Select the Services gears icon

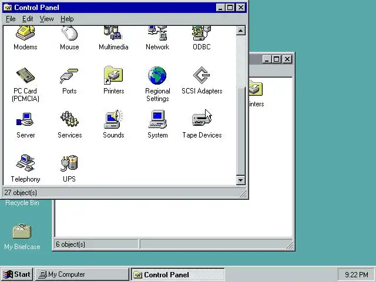[69, 119]
